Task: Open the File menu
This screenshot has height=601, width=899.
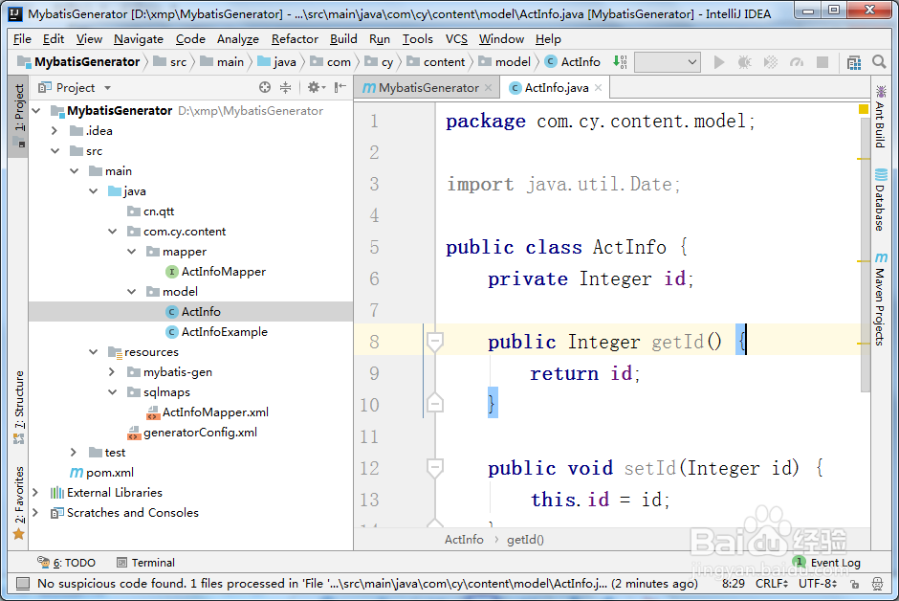Action: click(22, 39)
